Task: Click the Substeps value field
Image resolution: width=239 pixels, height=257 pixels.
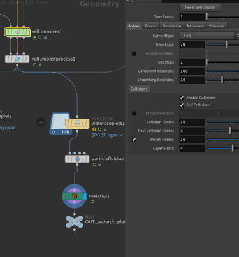Action: (x=192, y=62)
